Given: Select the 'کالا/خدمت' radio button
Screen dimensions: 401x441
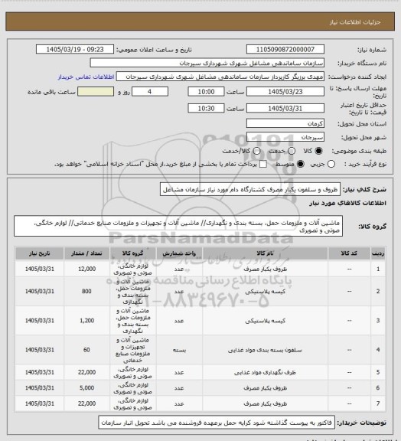Looking at the screenshot, I should pos(256,151).
